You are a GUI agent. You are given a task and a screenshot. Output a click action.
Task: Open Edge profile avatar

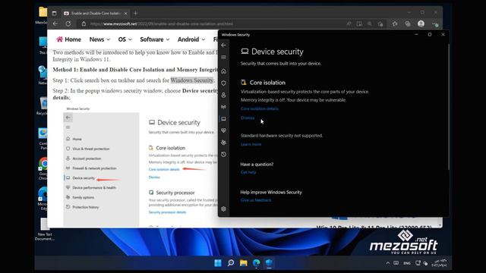coord(421,24)
